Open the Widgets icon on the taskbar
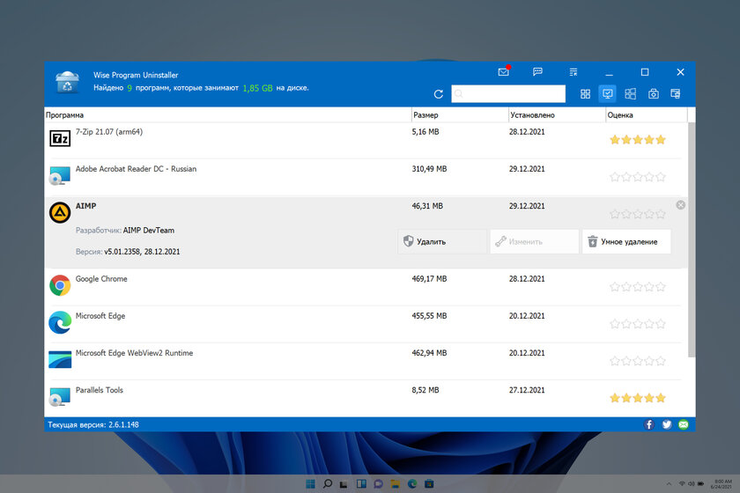This screenshot has height=493, width=740. pyautogui.click(x=361, y=483)
